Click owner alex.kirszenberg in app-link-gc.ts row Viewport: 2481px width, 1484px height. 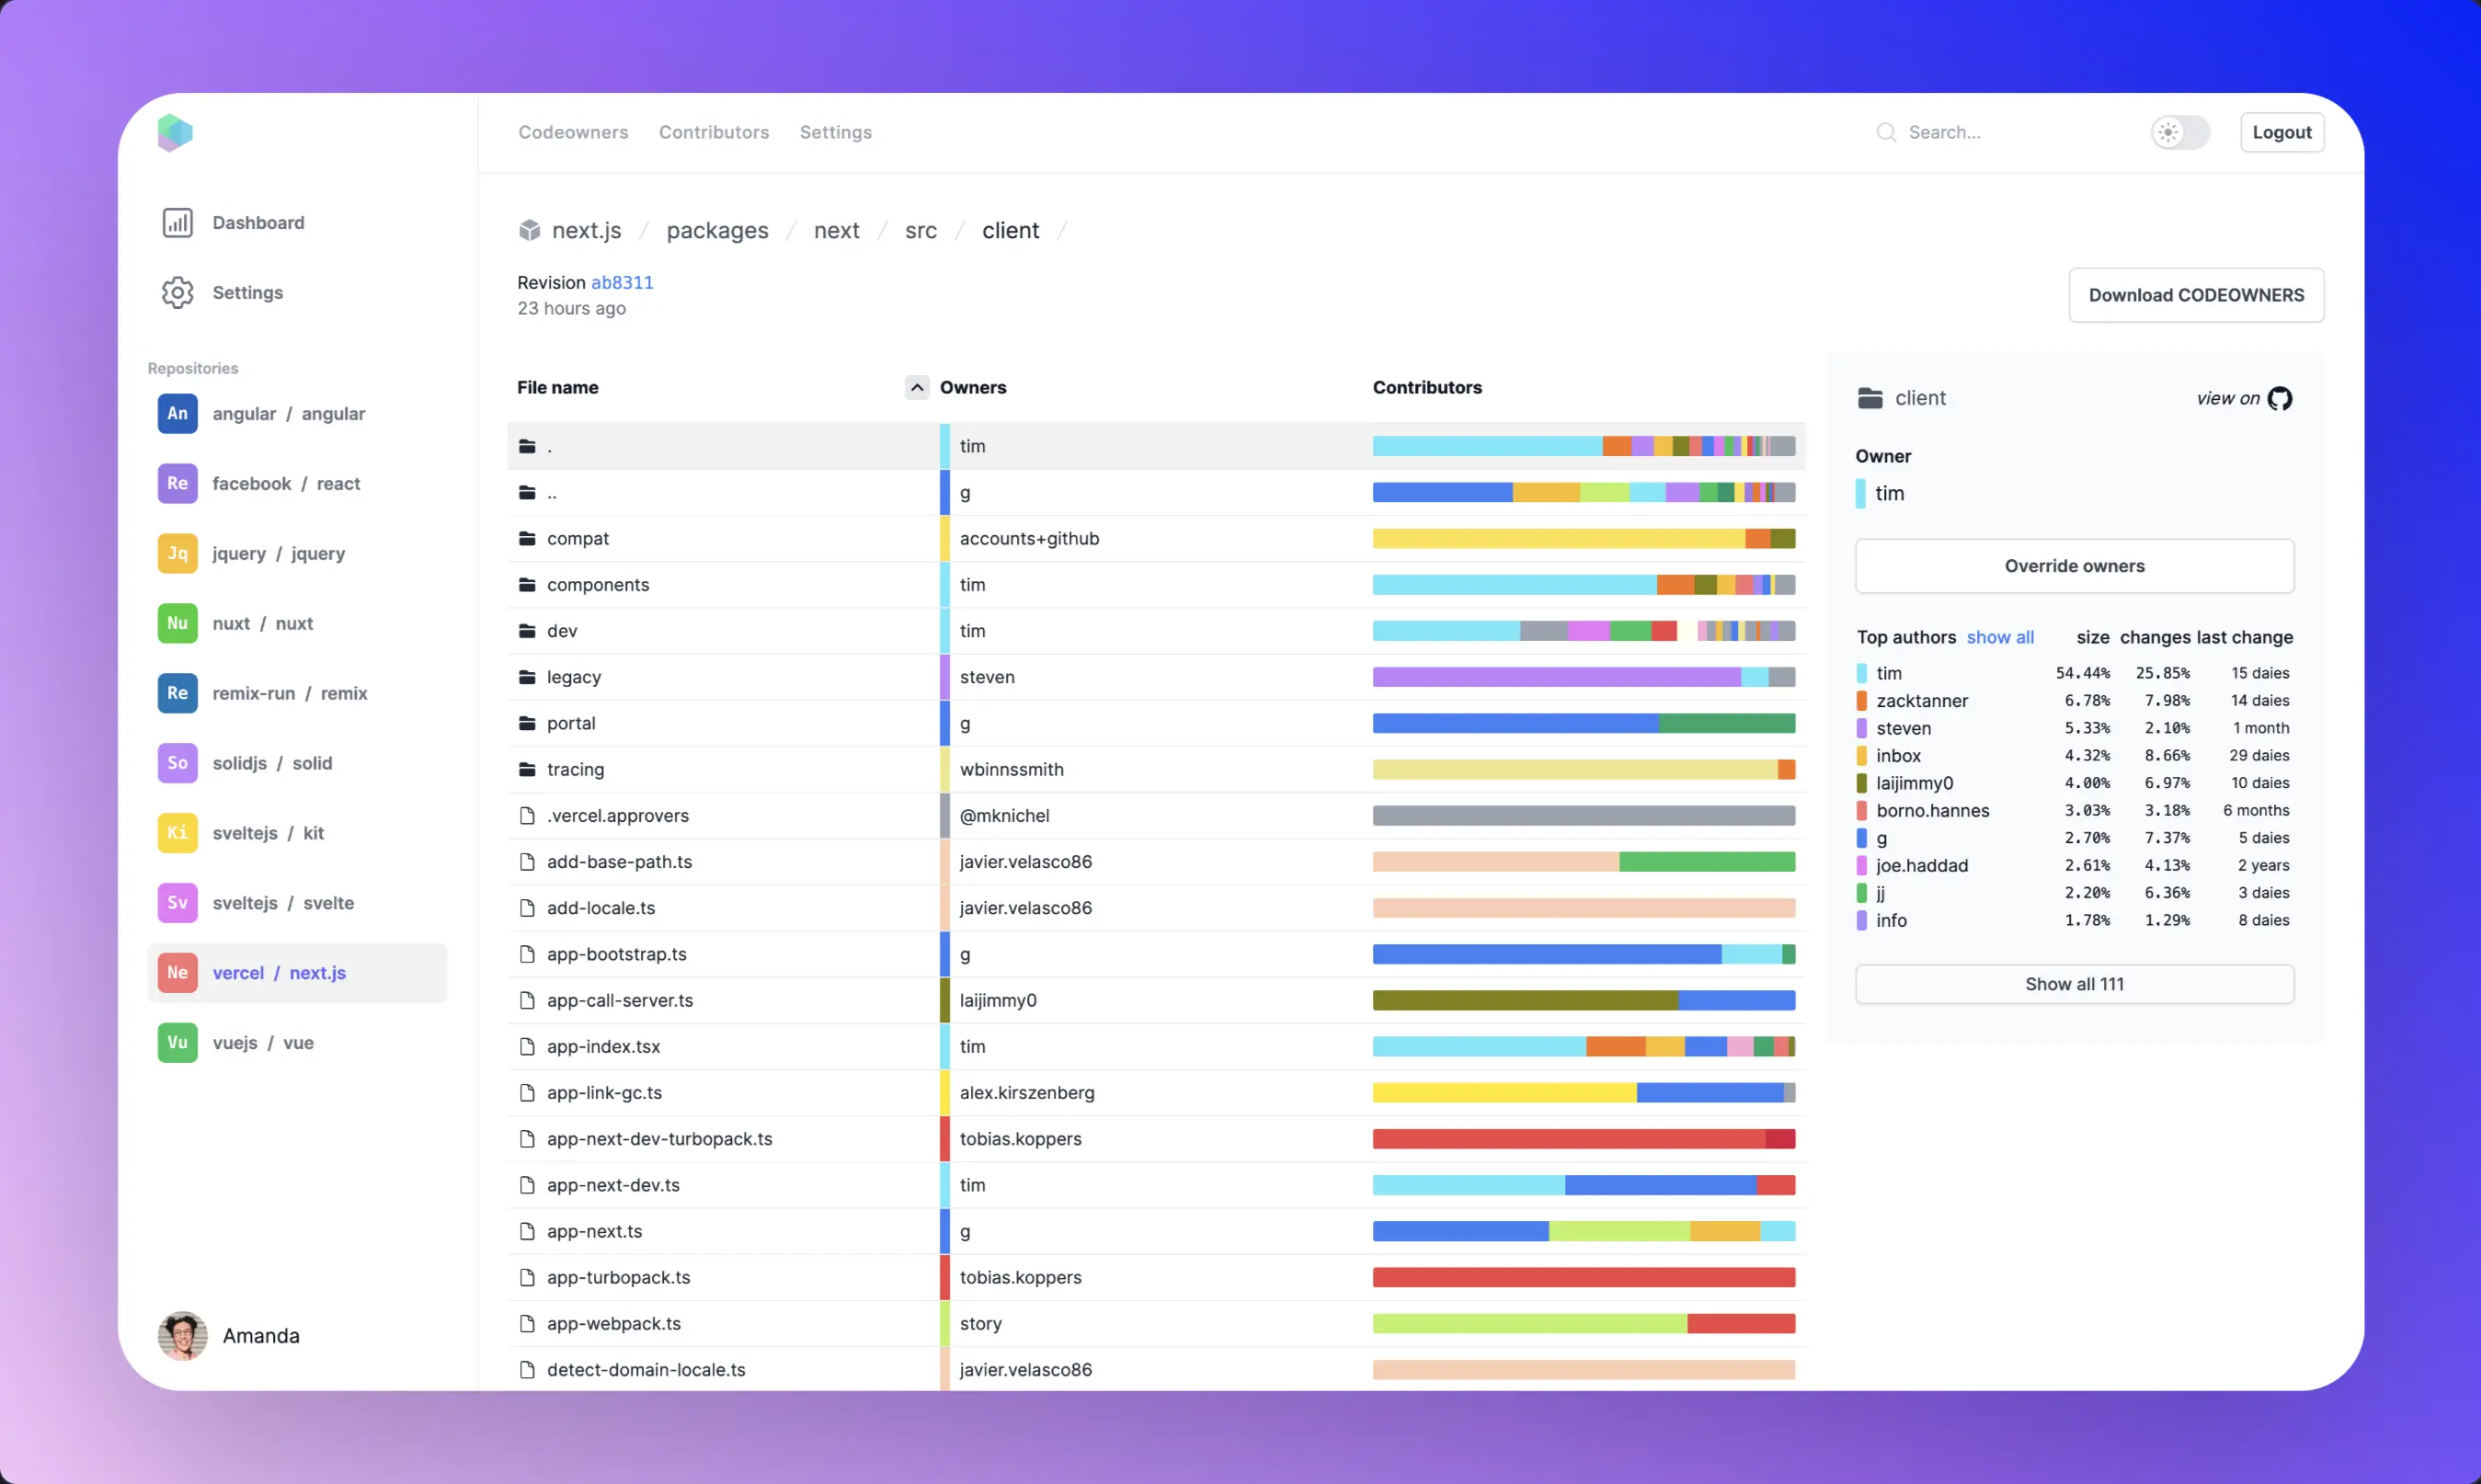(1027, 1092)
